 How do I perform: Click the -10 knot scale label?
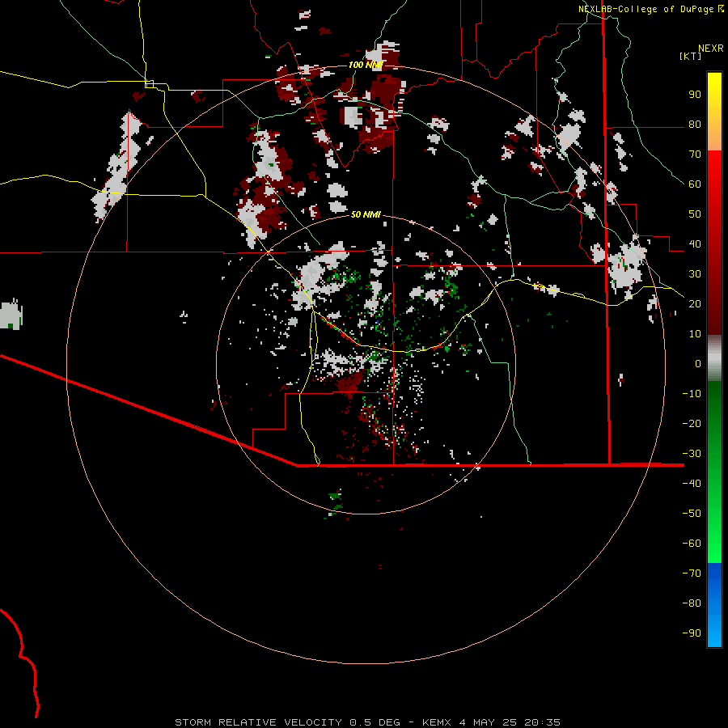[692, 394]
